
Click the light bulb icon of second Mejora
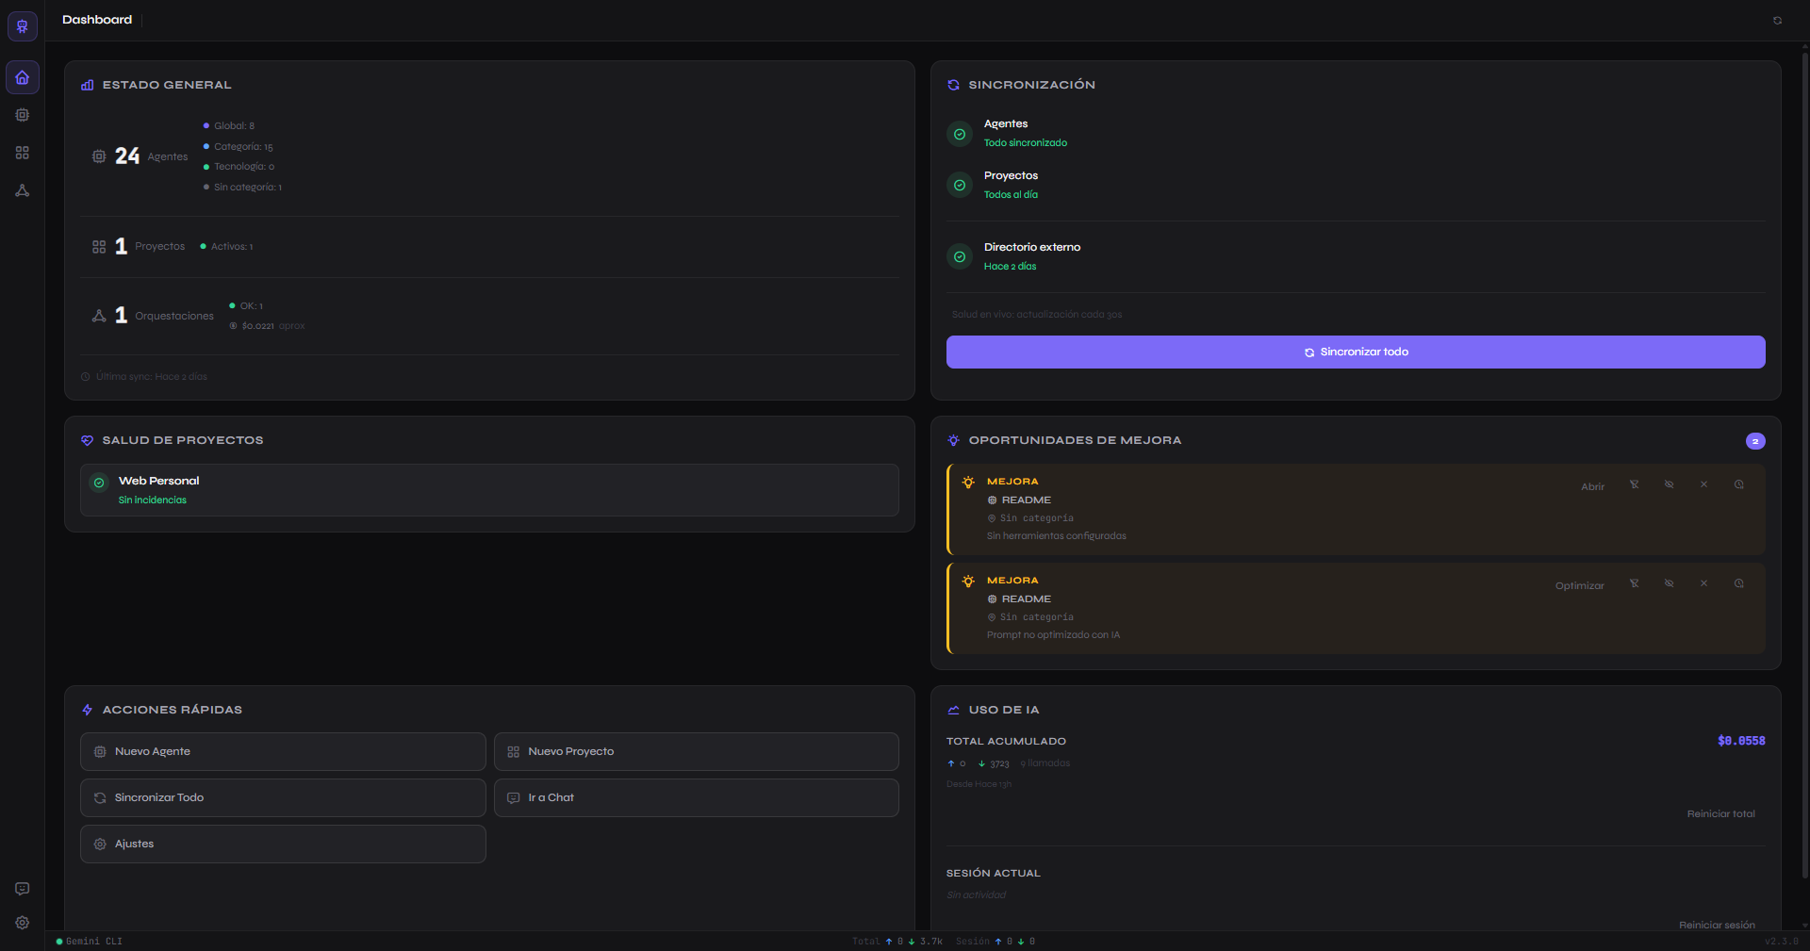(x=968, y=581)
